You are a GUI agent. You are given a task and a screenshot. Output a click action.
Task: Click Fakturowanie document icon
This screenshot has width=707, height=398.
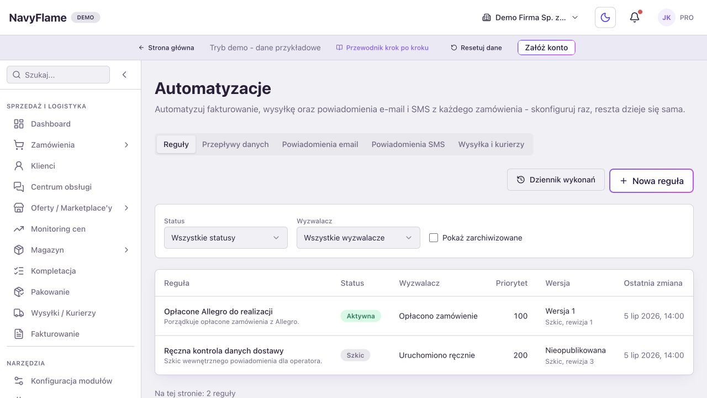pos(19,334)
